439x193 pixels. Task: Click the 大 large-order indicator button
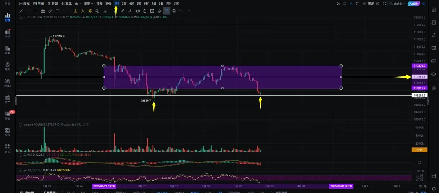[x=83, y=11]
